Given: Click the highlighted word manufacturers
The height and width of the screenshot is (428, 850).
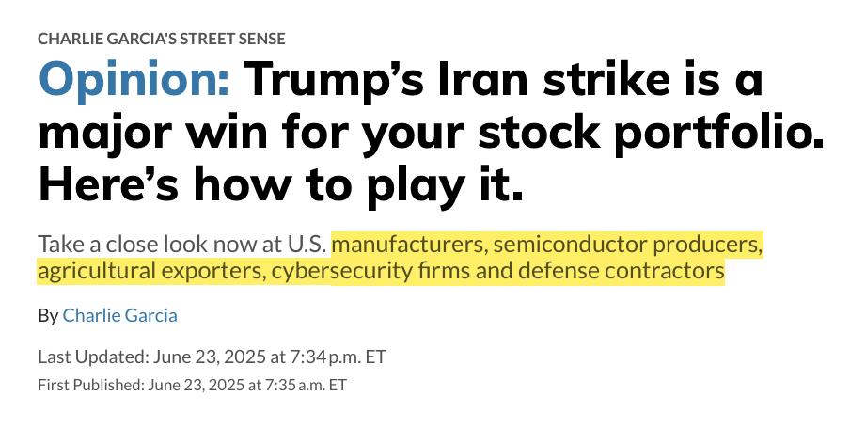Looking at the screenshot, I should coord(408,245).
